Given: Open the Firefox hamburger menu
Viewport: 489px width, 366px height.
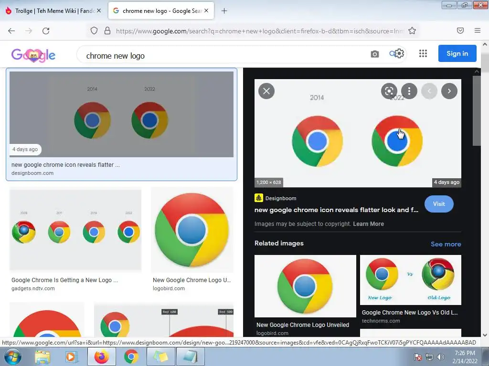Looking at the screenshot, I should 478,30.
